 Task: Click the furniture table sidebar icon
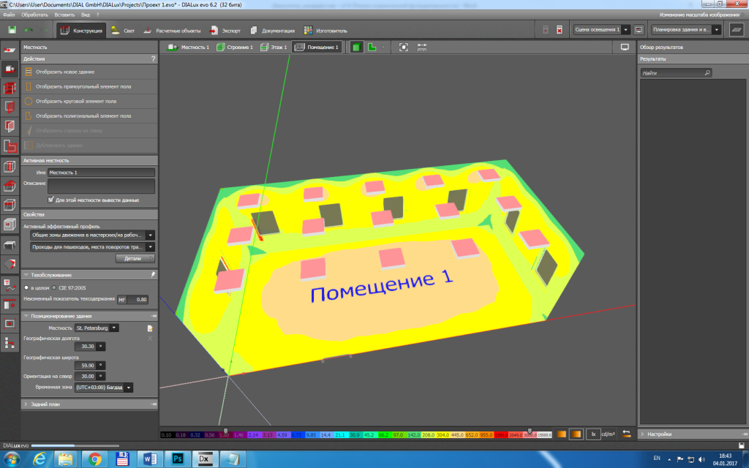(x=10, y=245)
